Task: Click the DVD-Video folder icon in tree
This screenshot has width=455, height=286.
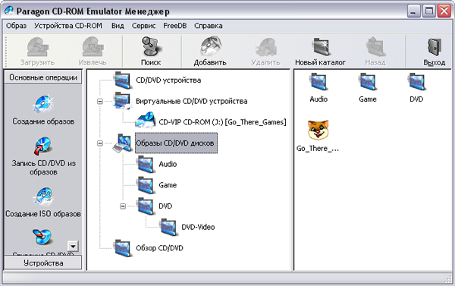Action: 168,227
